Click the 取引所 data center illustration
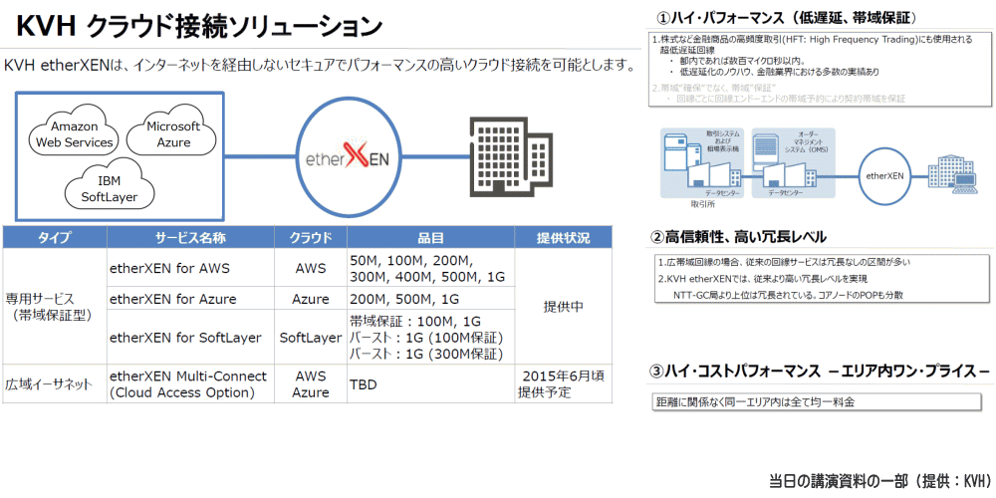996x498 pixels. coord(704,162)
